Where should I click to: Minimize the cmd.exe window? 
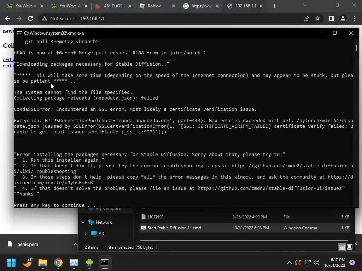tap(319, 33)
